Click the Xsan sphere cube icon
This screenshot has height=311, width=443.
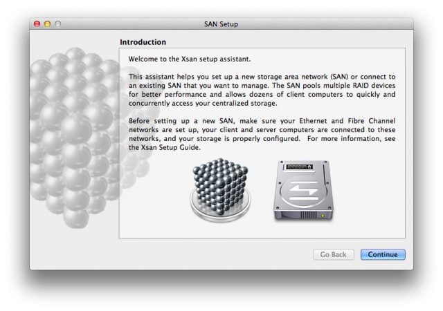coord(220,190)
